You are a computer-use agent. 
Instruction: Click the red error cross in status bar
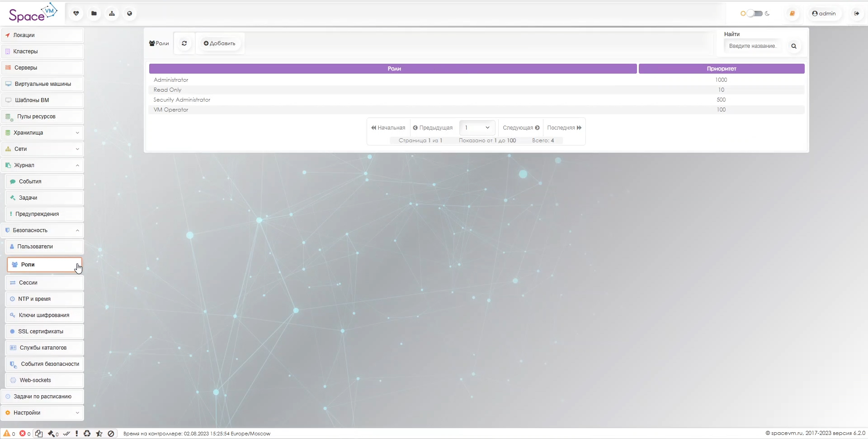22,434
